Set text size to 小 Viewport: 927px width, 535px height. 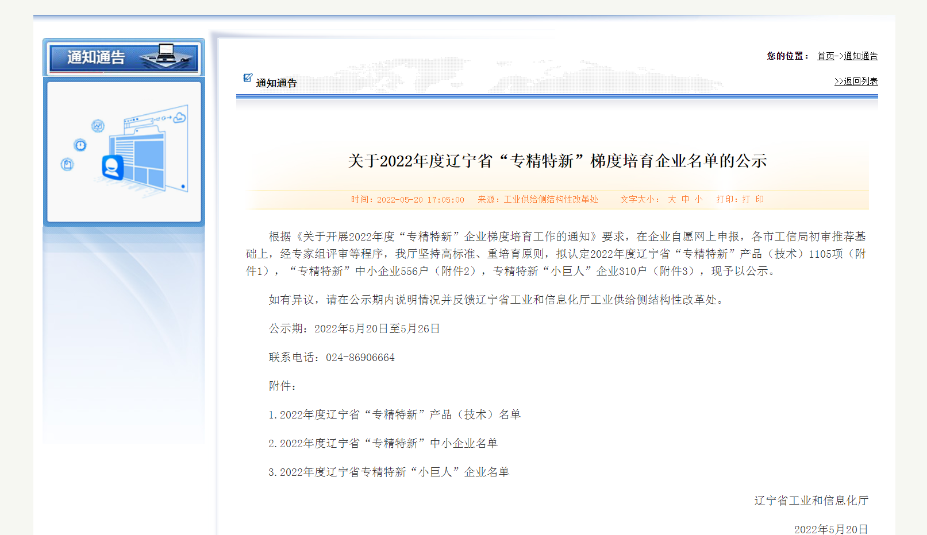click(x=698, y=200)
